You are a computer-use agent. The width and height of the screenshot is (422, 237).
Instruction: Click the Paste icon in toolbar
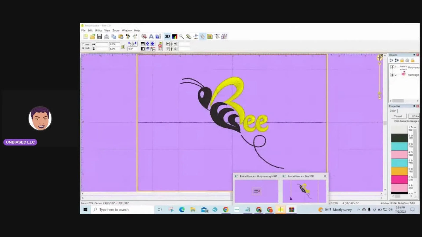(x=121, y=37)
